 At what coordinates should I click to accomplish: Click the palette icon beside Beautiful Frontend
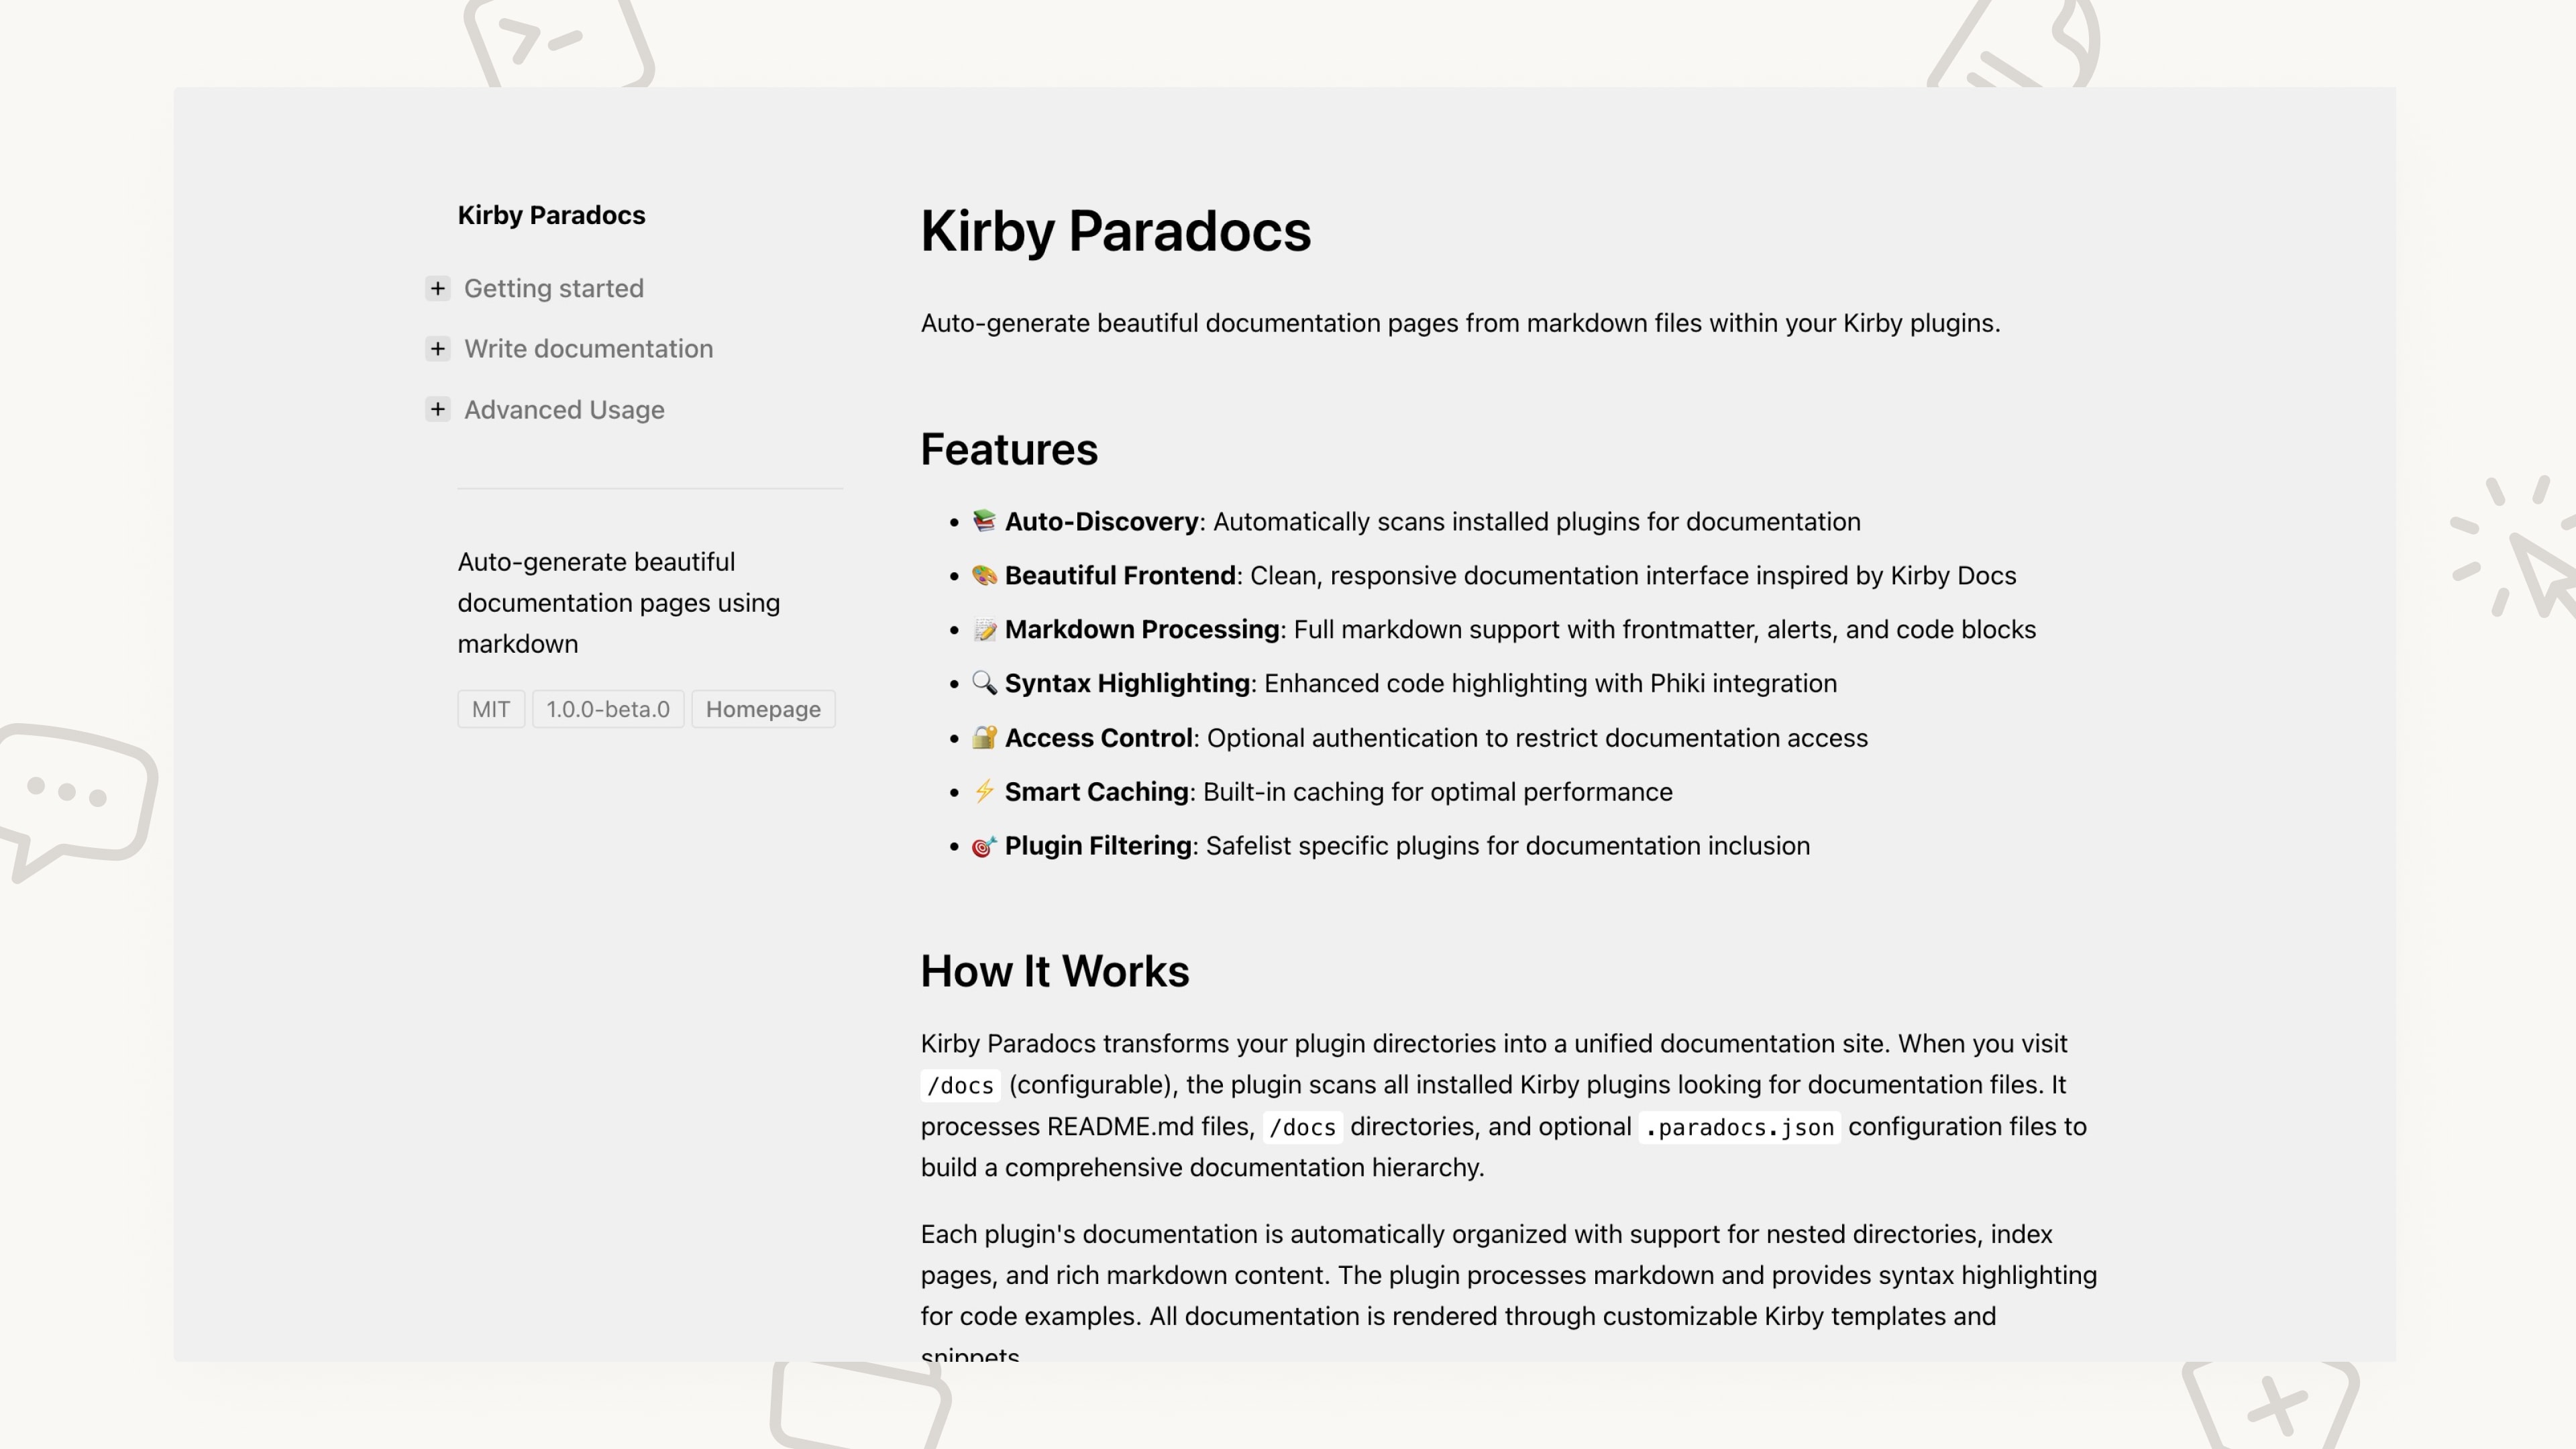click(x=984, y=575)
